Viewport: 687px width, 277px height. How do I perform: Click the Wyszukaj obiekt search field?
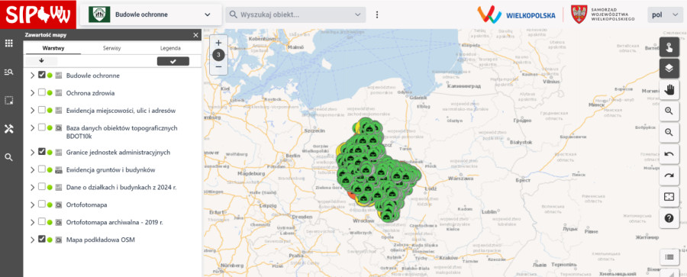tap(295, 14)
